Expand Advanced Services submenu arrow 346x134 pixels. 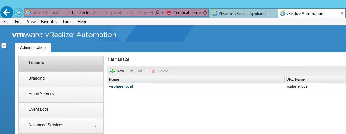(96, 126)
